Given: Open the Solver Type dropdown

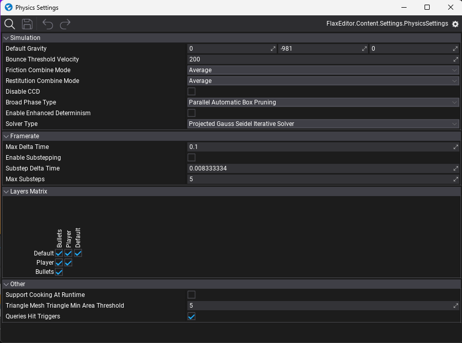Looking at the screenshot, I should point(323,124).
